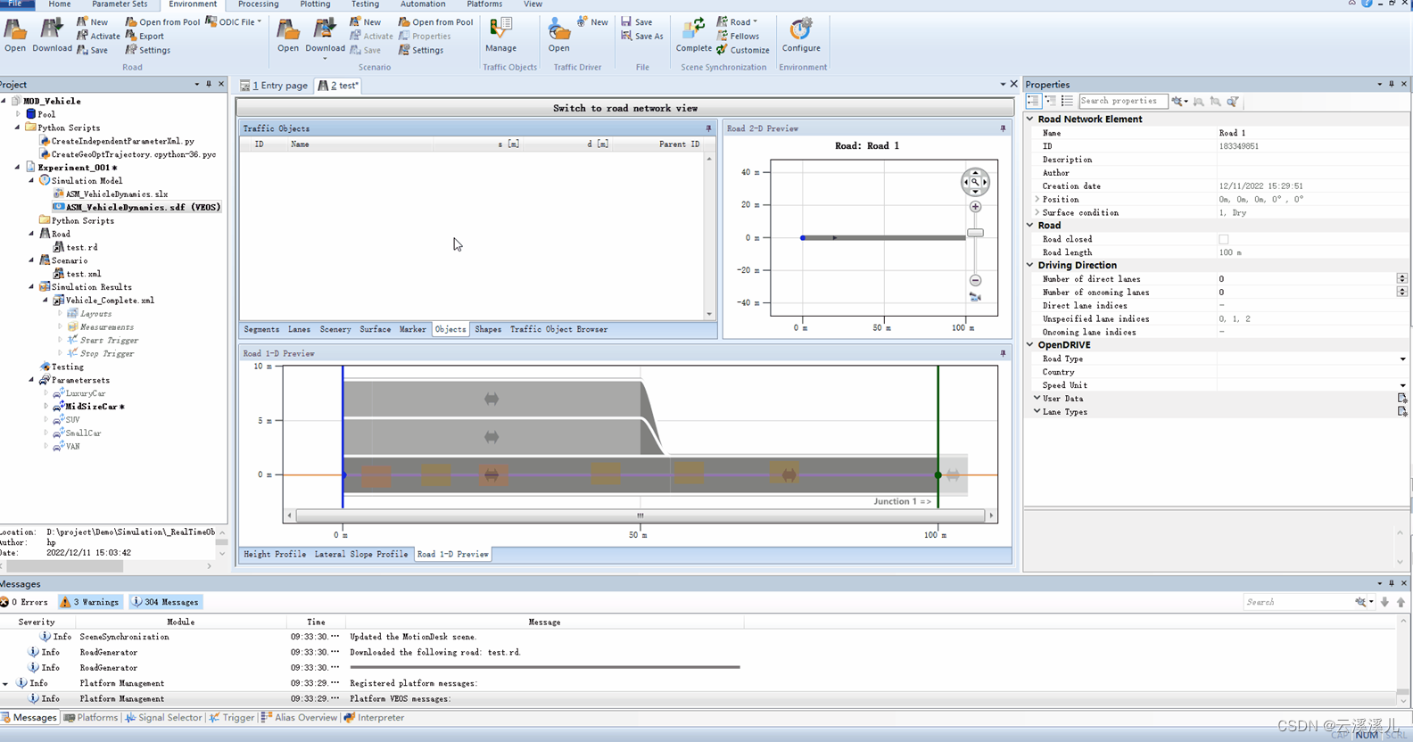This screenshot has width=1413, height=742.
Task: Click the User Data edit icon
Action: [1401, 399]
